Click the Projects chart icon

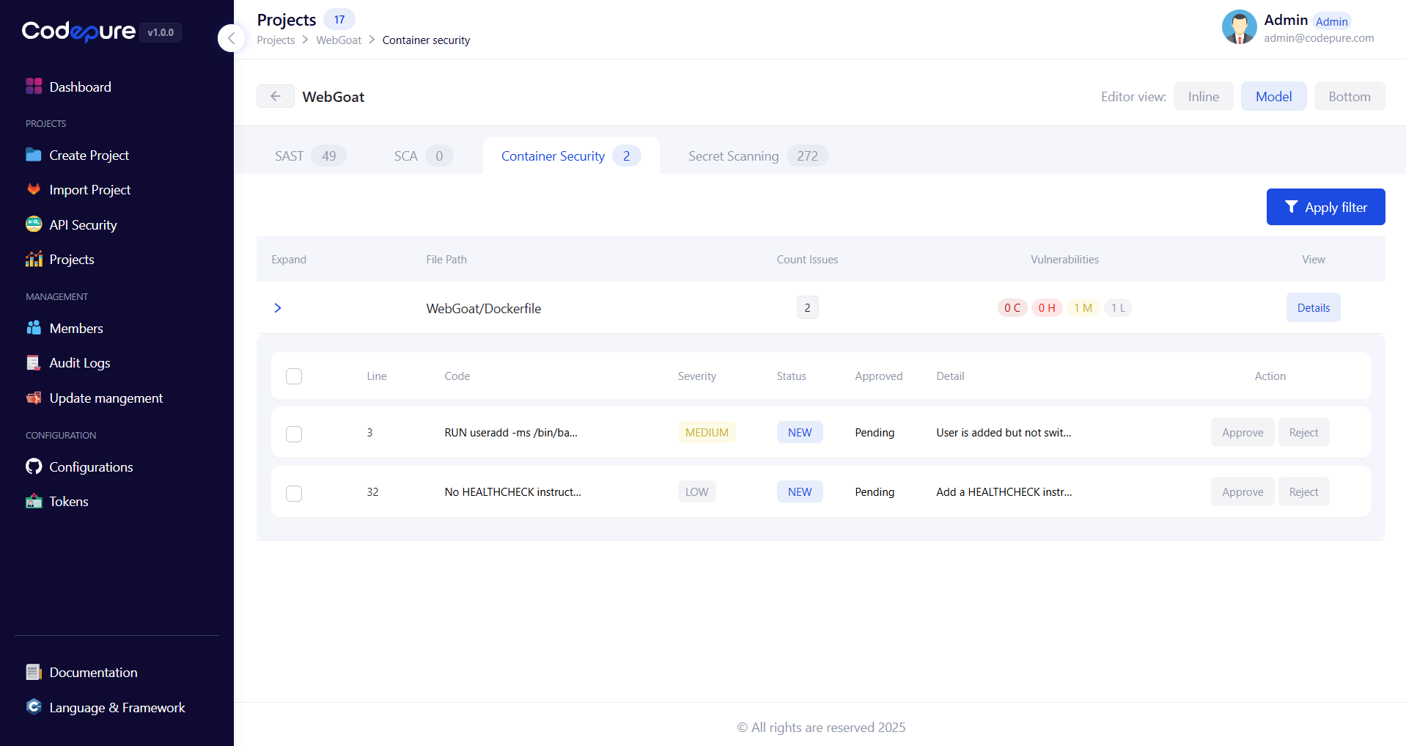tap(34, 259)
